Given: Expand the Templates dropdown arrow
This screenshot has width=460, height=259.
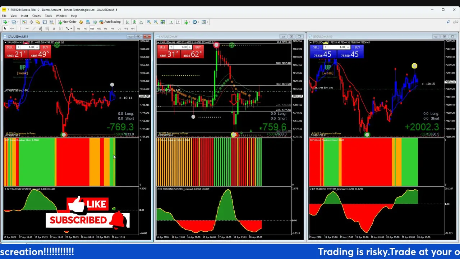Looking at the screenshot, I should tap(207, 22).
